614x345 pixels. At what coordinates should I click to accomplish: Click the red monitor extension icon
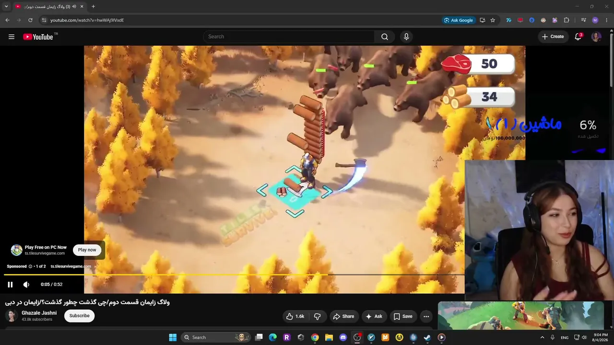(520, 20)
